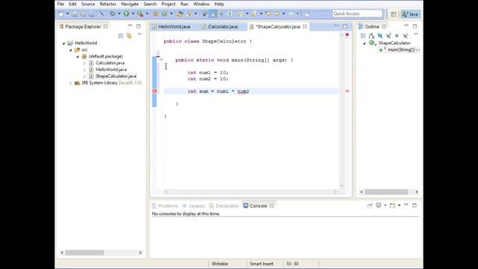Click the Search flashlight toolbar icon

point(189,13)
